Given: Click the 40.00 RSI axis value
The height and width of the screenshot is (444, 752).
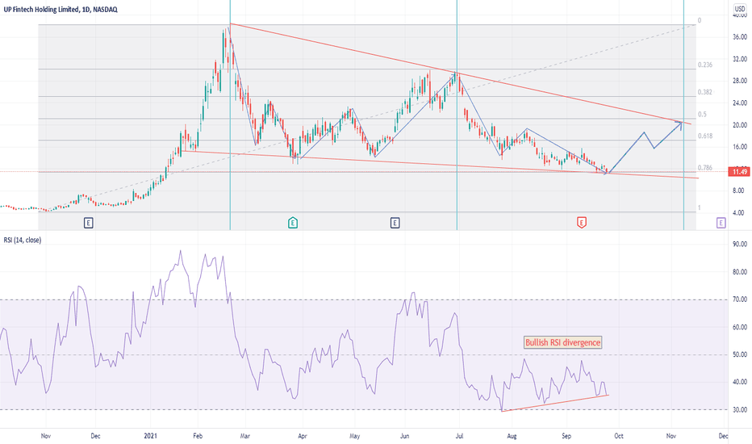Looking at the screenshot, I should click(740, 382).
